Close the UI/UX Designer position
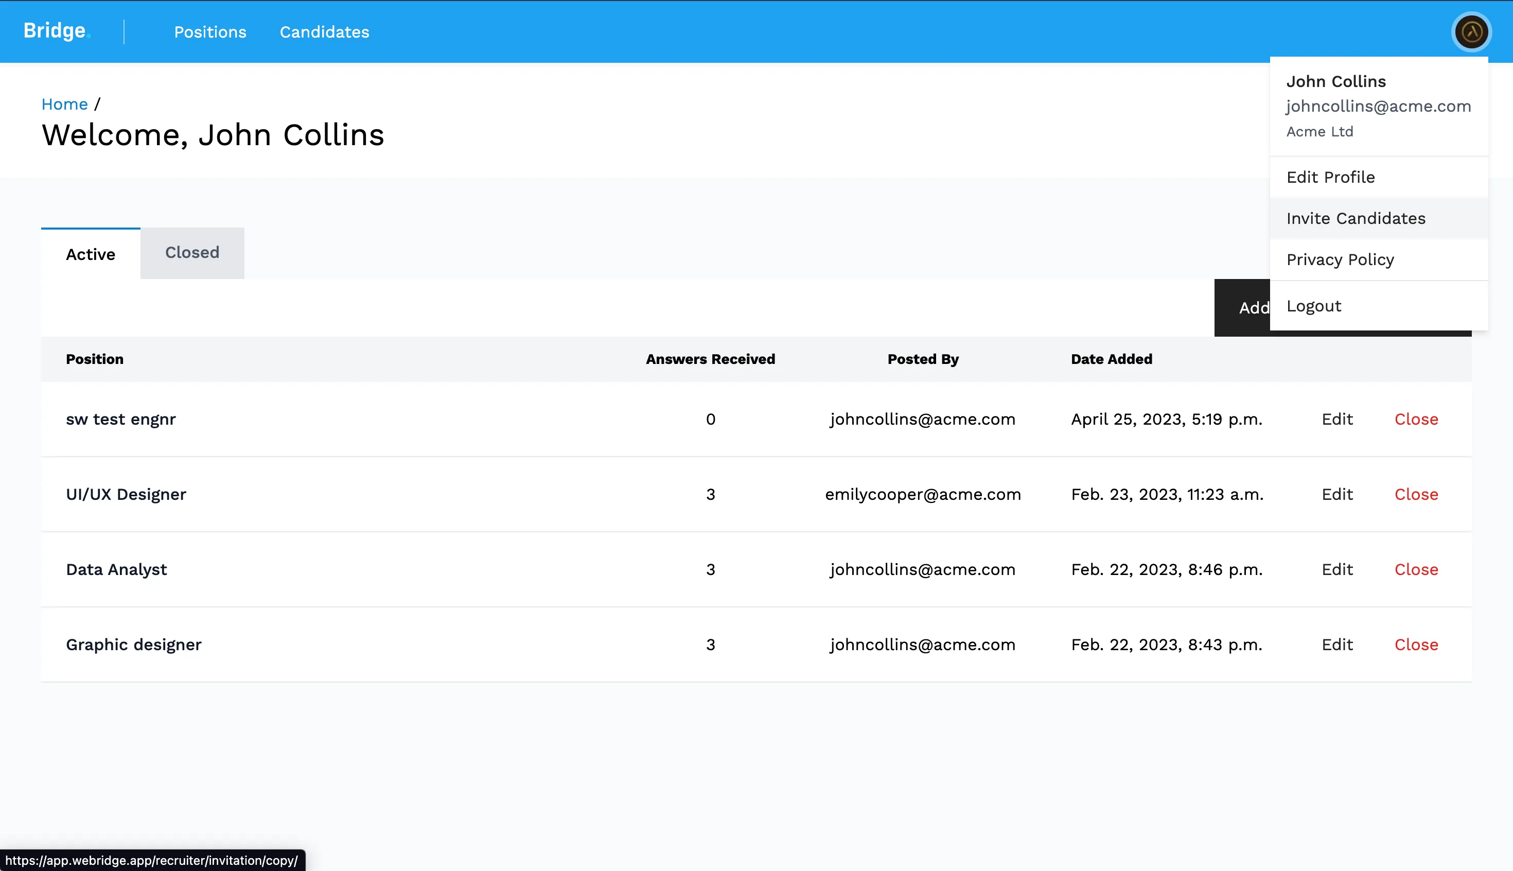 tap(1416, 494)
